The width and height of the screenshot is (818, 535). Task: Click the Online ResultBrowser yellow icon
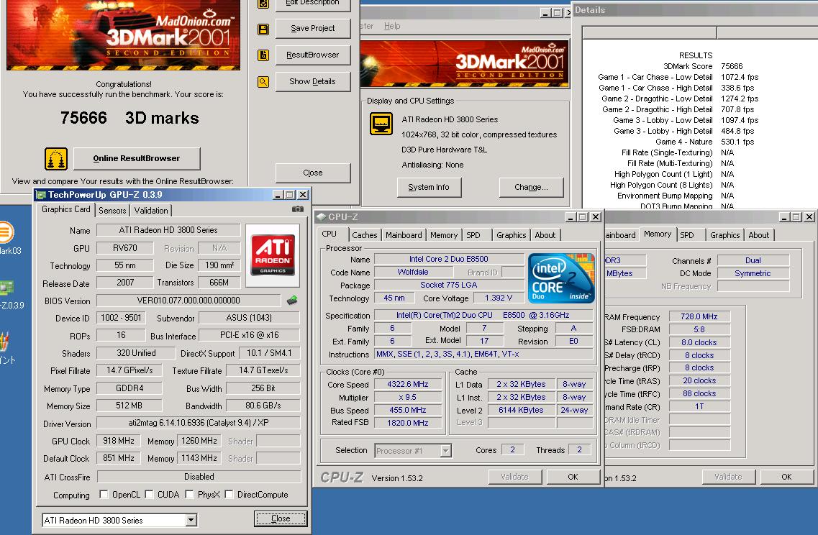[x=56, y=158]
